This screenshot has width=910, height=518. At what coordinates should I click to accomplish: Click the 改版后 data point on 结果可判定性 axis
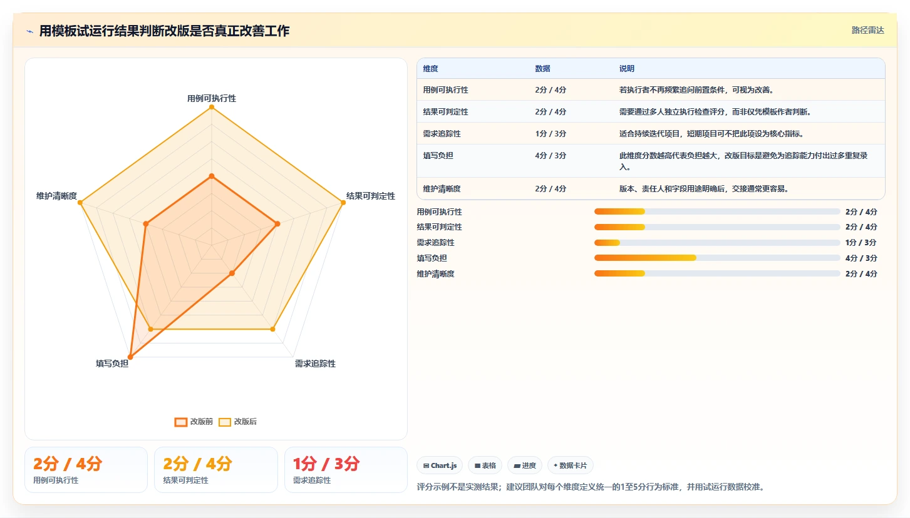pos(343,202)
